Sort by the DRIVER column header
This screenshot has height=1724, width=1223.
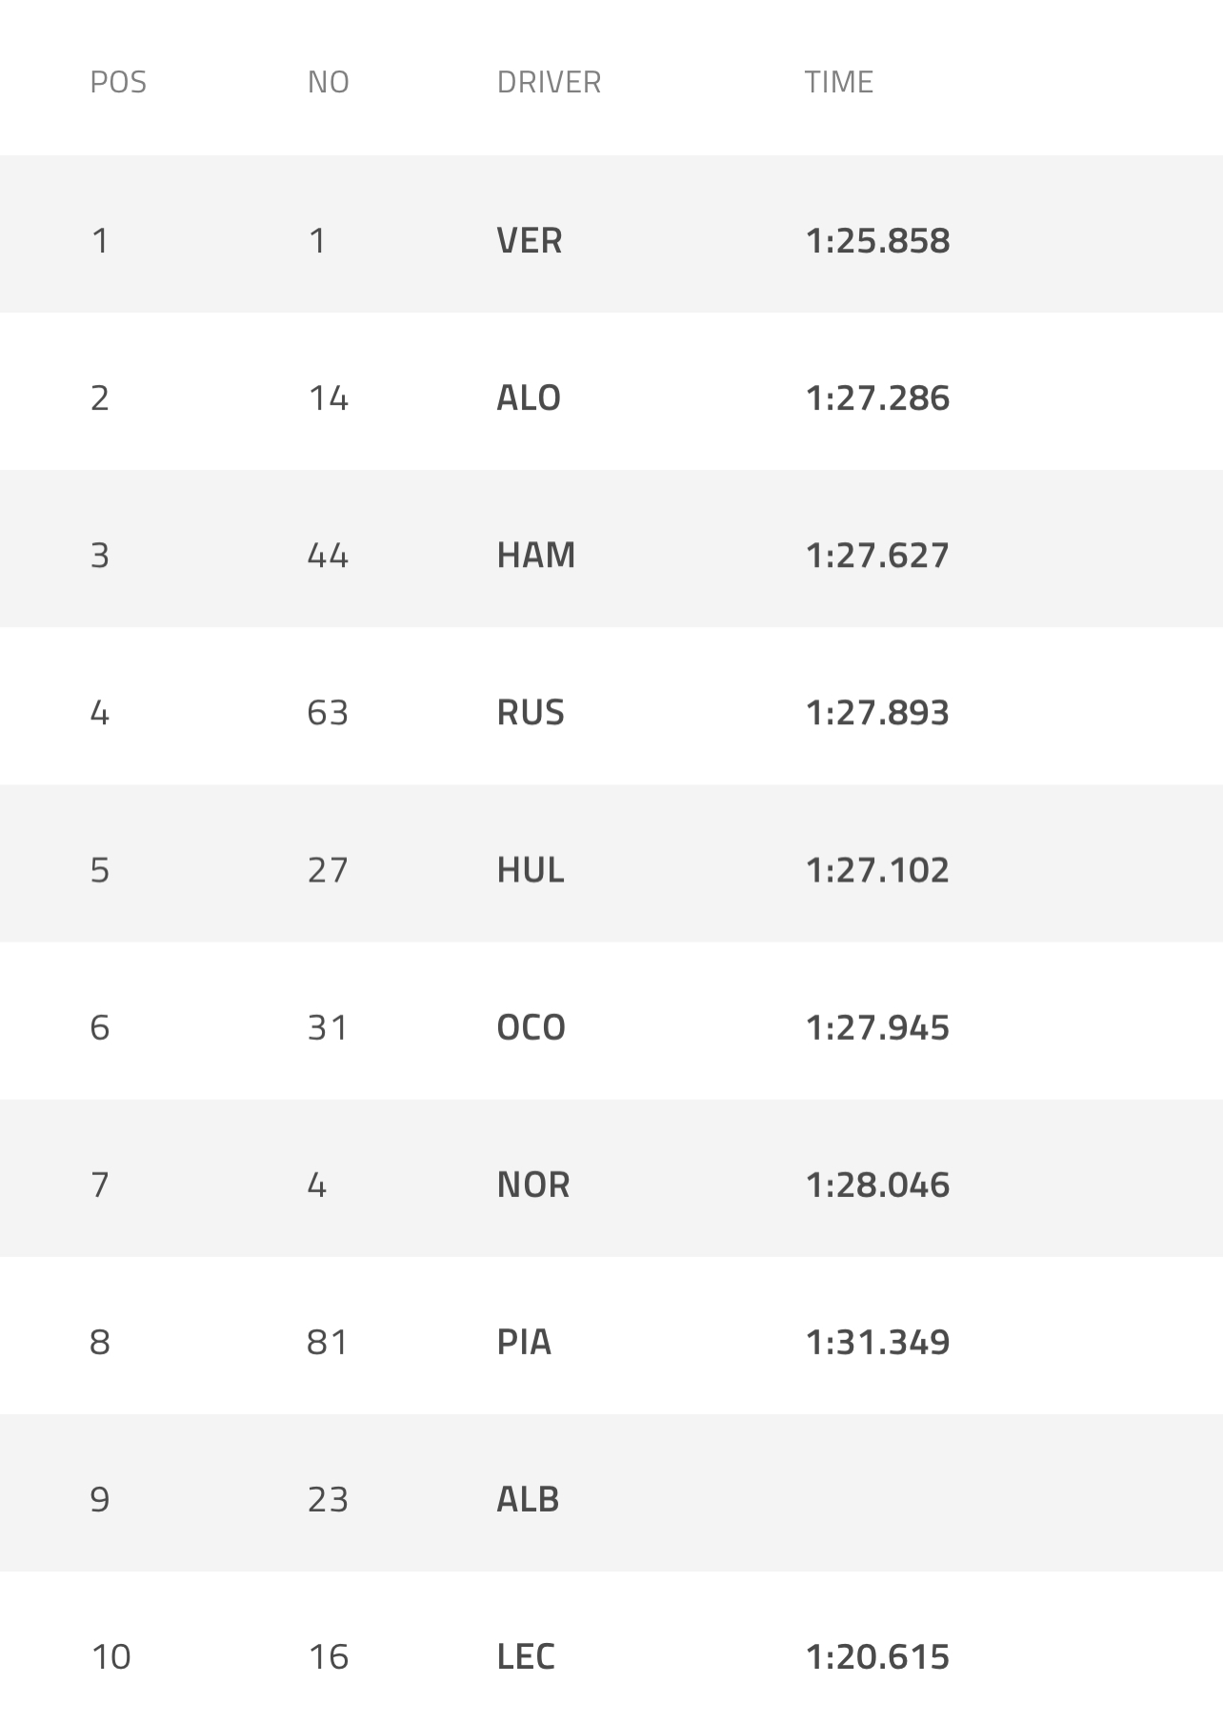pyautogui.click(x=549, y=83)
